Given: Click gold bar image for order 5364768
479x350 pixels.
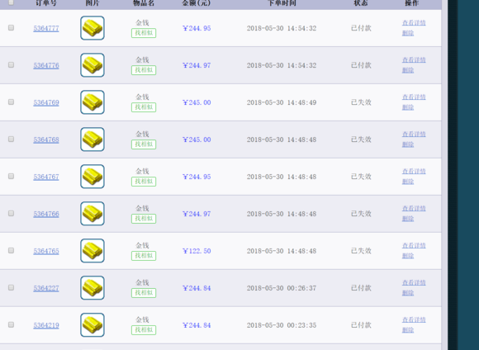Looking at the screenshot, I should 92,140.
